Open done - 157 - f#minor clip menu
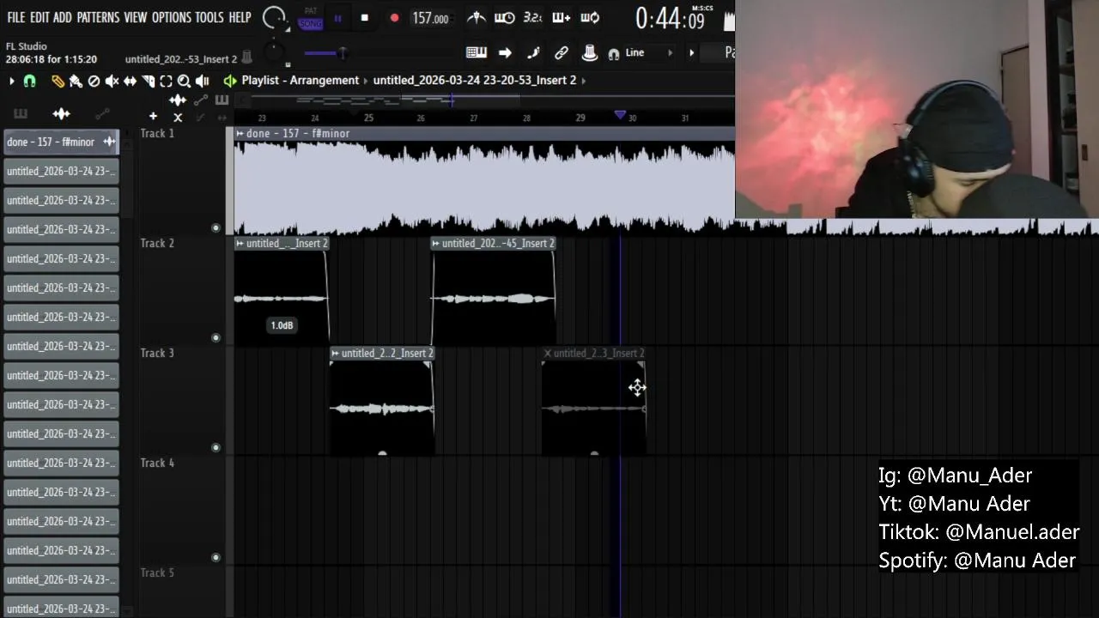The width and height of the screenshot is (1099, 618). point(240,134)
